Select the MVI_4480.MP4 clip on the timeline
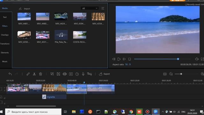Viewport: 204px width, 115px height. click(101, 89)
